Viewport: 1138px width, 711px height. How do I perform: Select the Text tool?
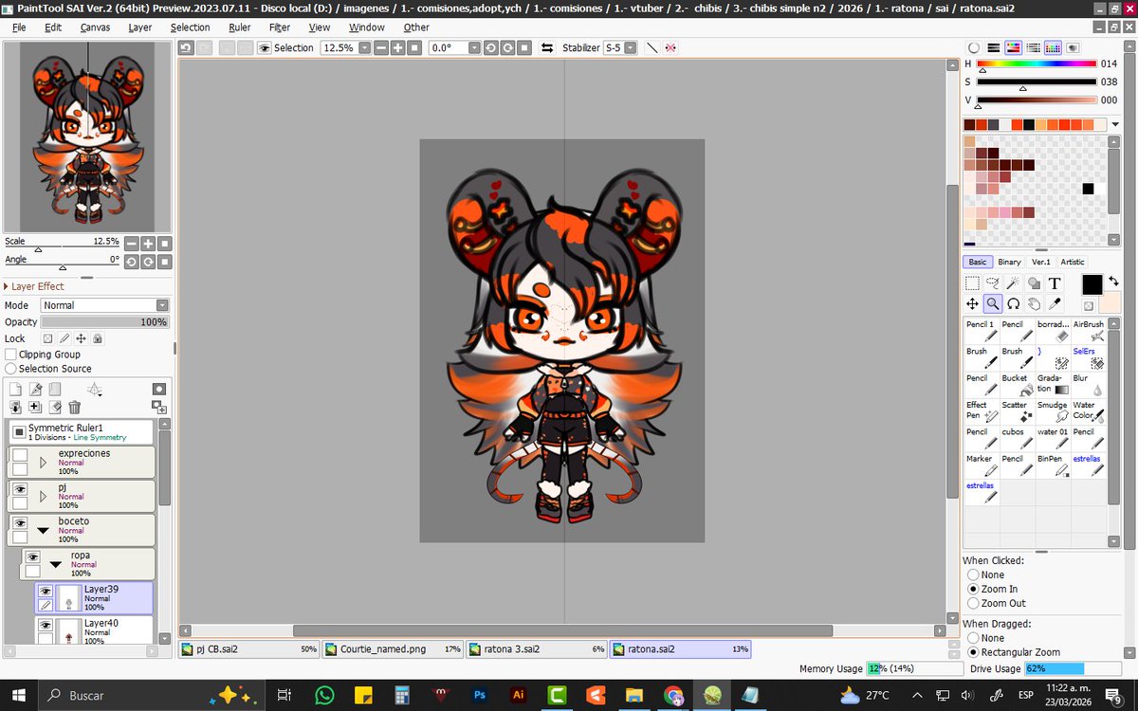point(1055,283)
